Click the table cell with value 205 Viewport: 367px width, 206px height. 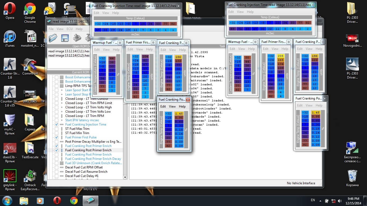point(280,56)
